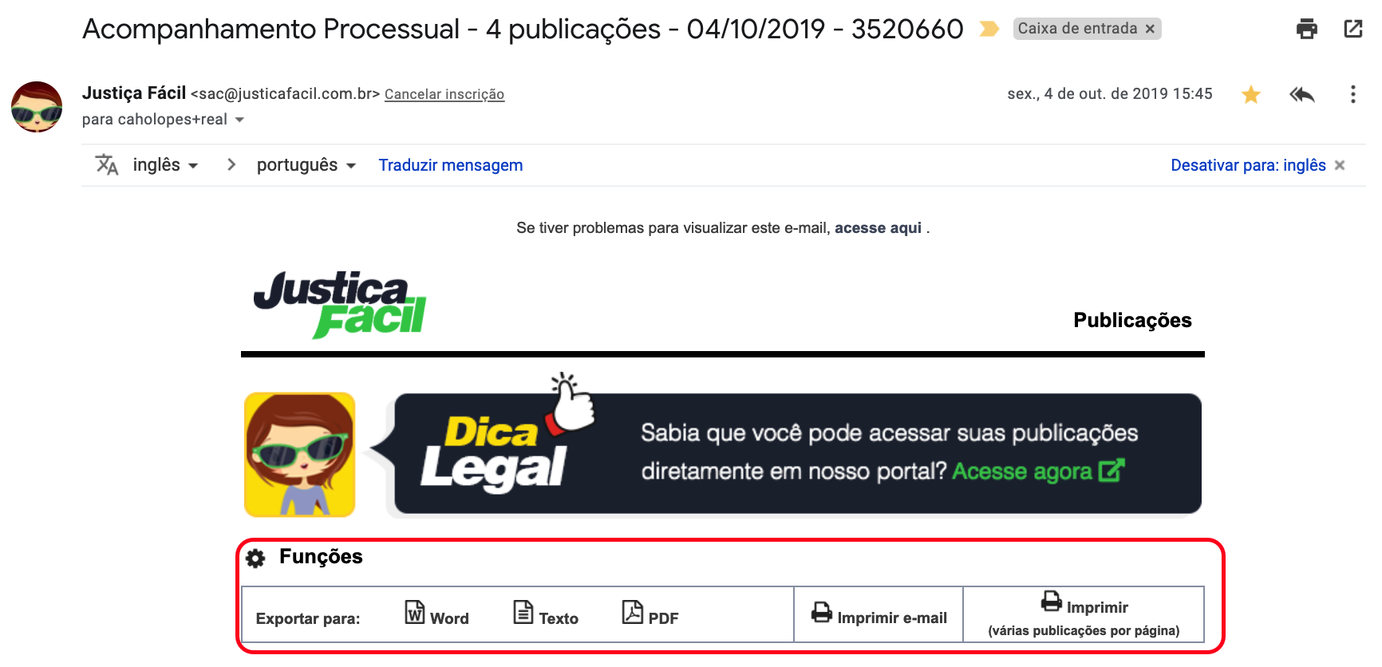Click Acesse agora in the Dica Legal banner
The height and width of the screenshot is (667, 1382).
[1038, 471]
